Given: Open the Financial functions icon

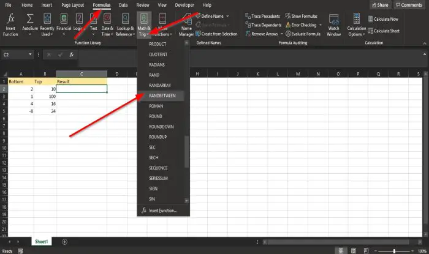Looking at the screenshot, I should click(x=64, y=18).
